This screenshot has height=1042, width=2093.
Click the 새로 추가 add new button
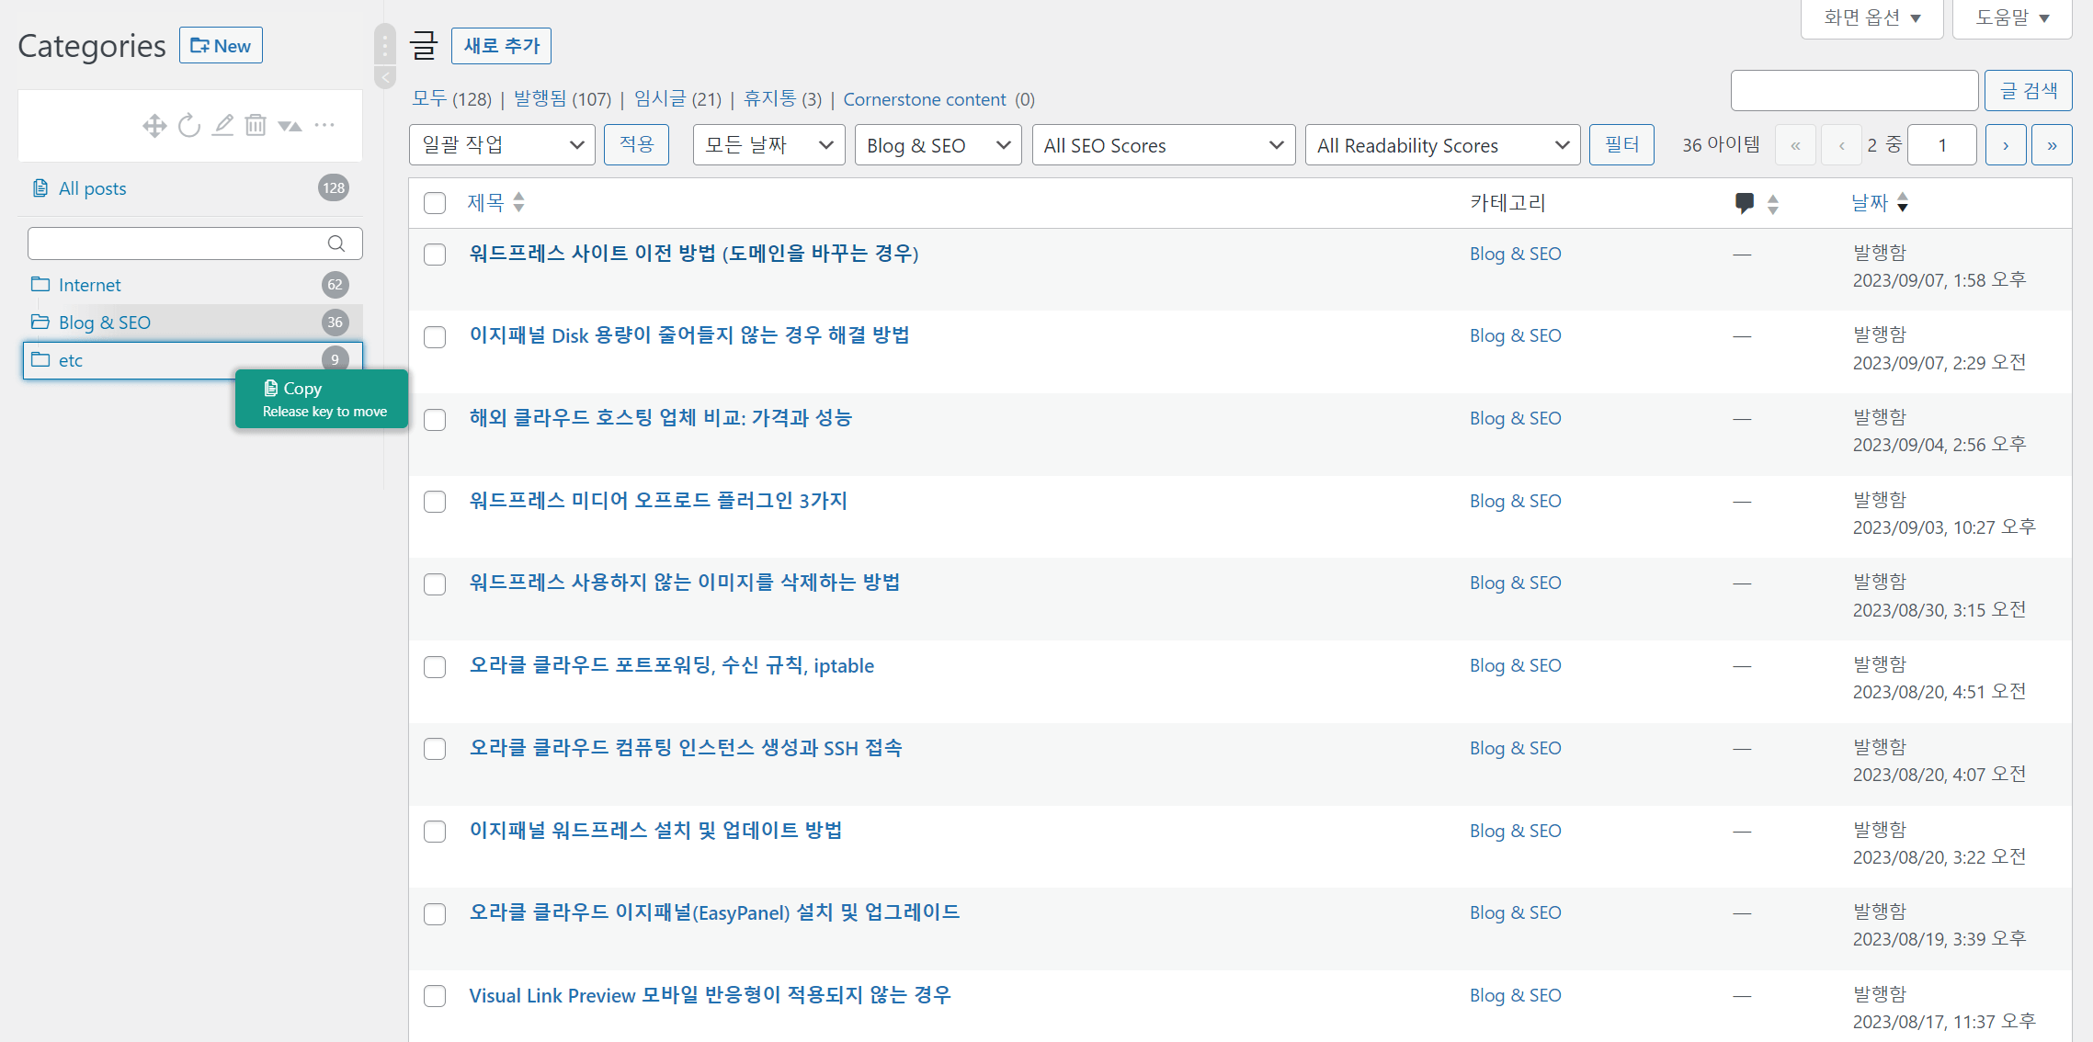tap(501, 46)
